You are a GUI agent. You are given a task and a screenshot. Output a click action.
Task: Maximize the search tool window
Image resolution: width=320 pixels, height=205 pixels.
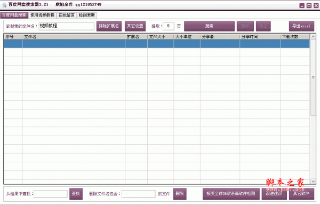coord(309,5)
